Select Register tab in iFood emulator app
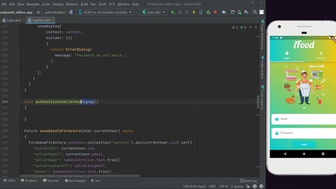This screenshot has width=336, height=189. pyautogui.click(x=321, y=55)
